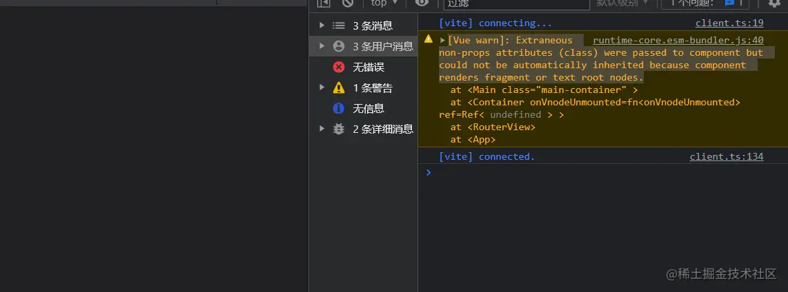Screen dimensions: 788x292
Task: Click the red error icon in sidebar
Action: (x=339, y=67)
